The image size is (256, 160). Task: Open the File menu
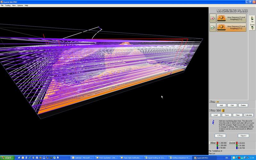pyautogui.click(x=2, y=5)
